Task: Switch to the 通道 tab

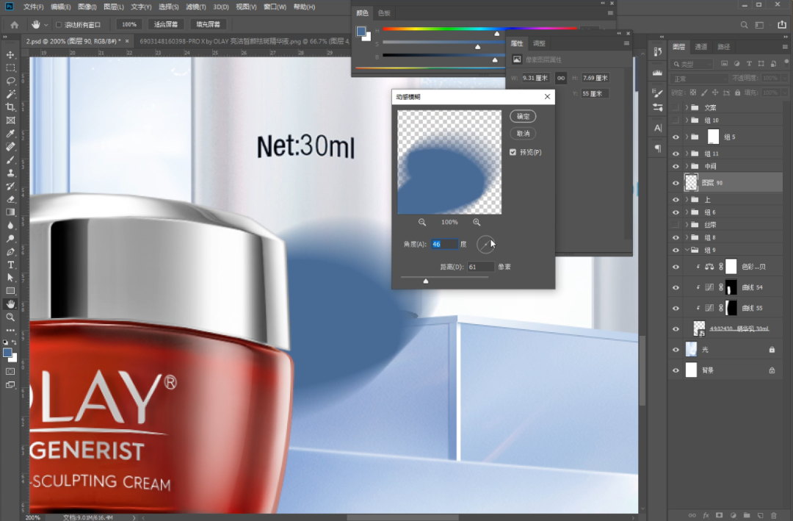Action: click(x=701, y=47)
